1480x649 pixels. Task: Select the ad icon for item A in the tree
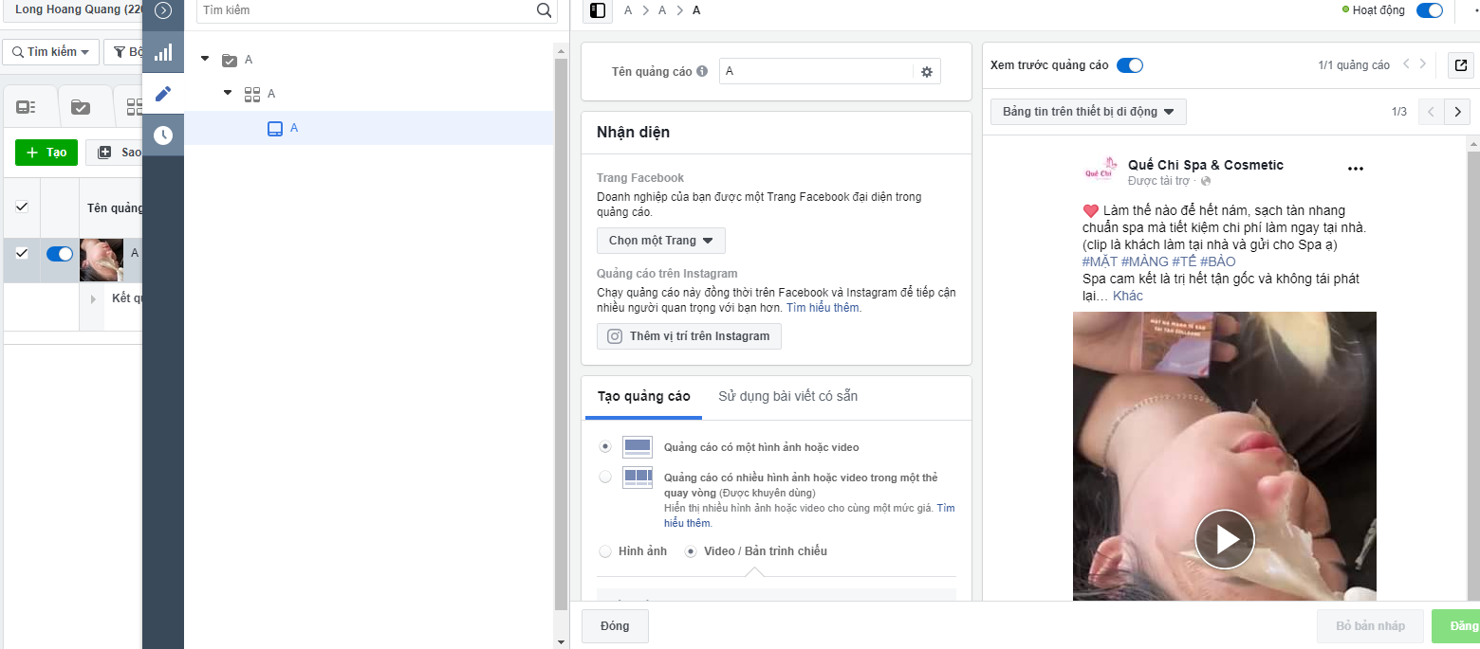[275, 128]
